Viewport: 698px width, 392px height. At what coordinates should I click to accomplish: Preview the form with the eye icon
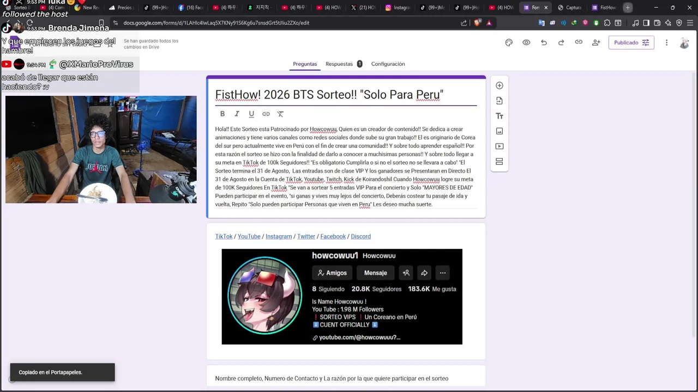point(526,42)
